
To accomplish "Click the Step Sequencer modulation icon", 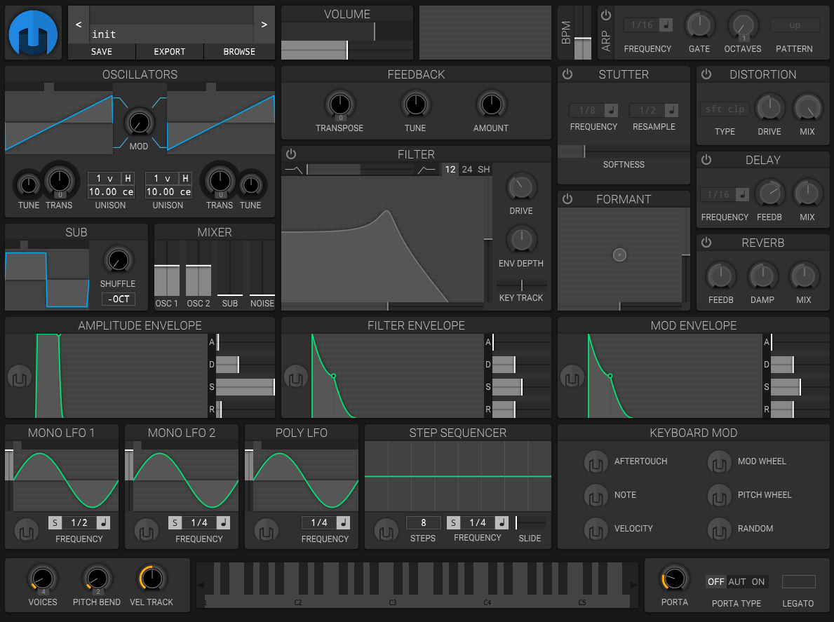I will tap(386, 531).
